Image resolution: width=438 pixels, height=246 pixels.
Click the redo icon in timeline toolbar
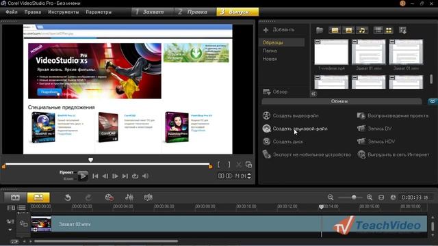click(x=88, y=197)
